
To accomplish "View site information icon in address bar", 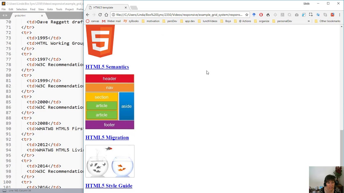I will click(x=113, y=15).
